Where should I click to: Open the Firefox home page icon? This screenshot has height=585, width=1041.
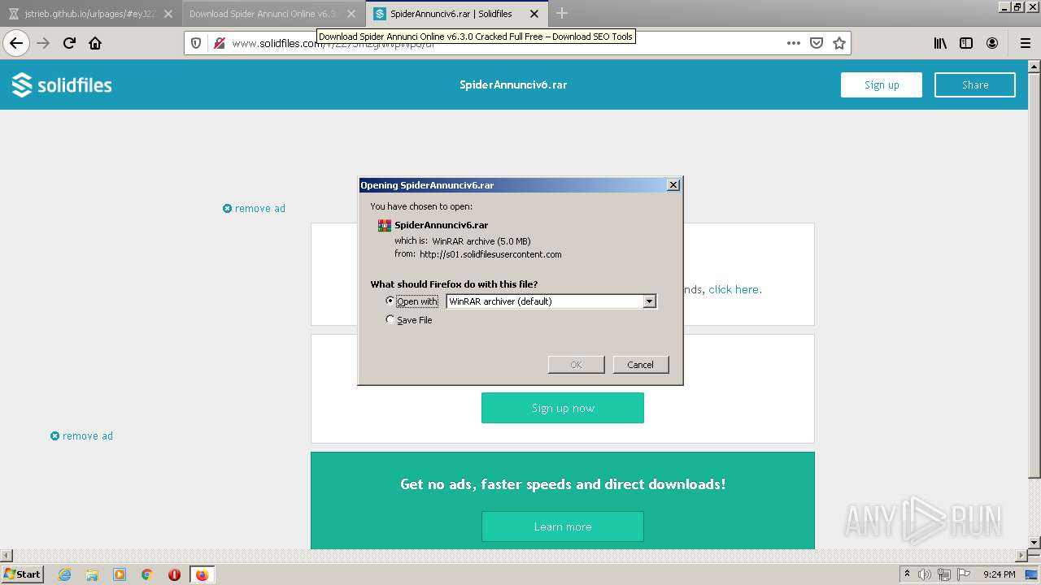click(95, 43)
